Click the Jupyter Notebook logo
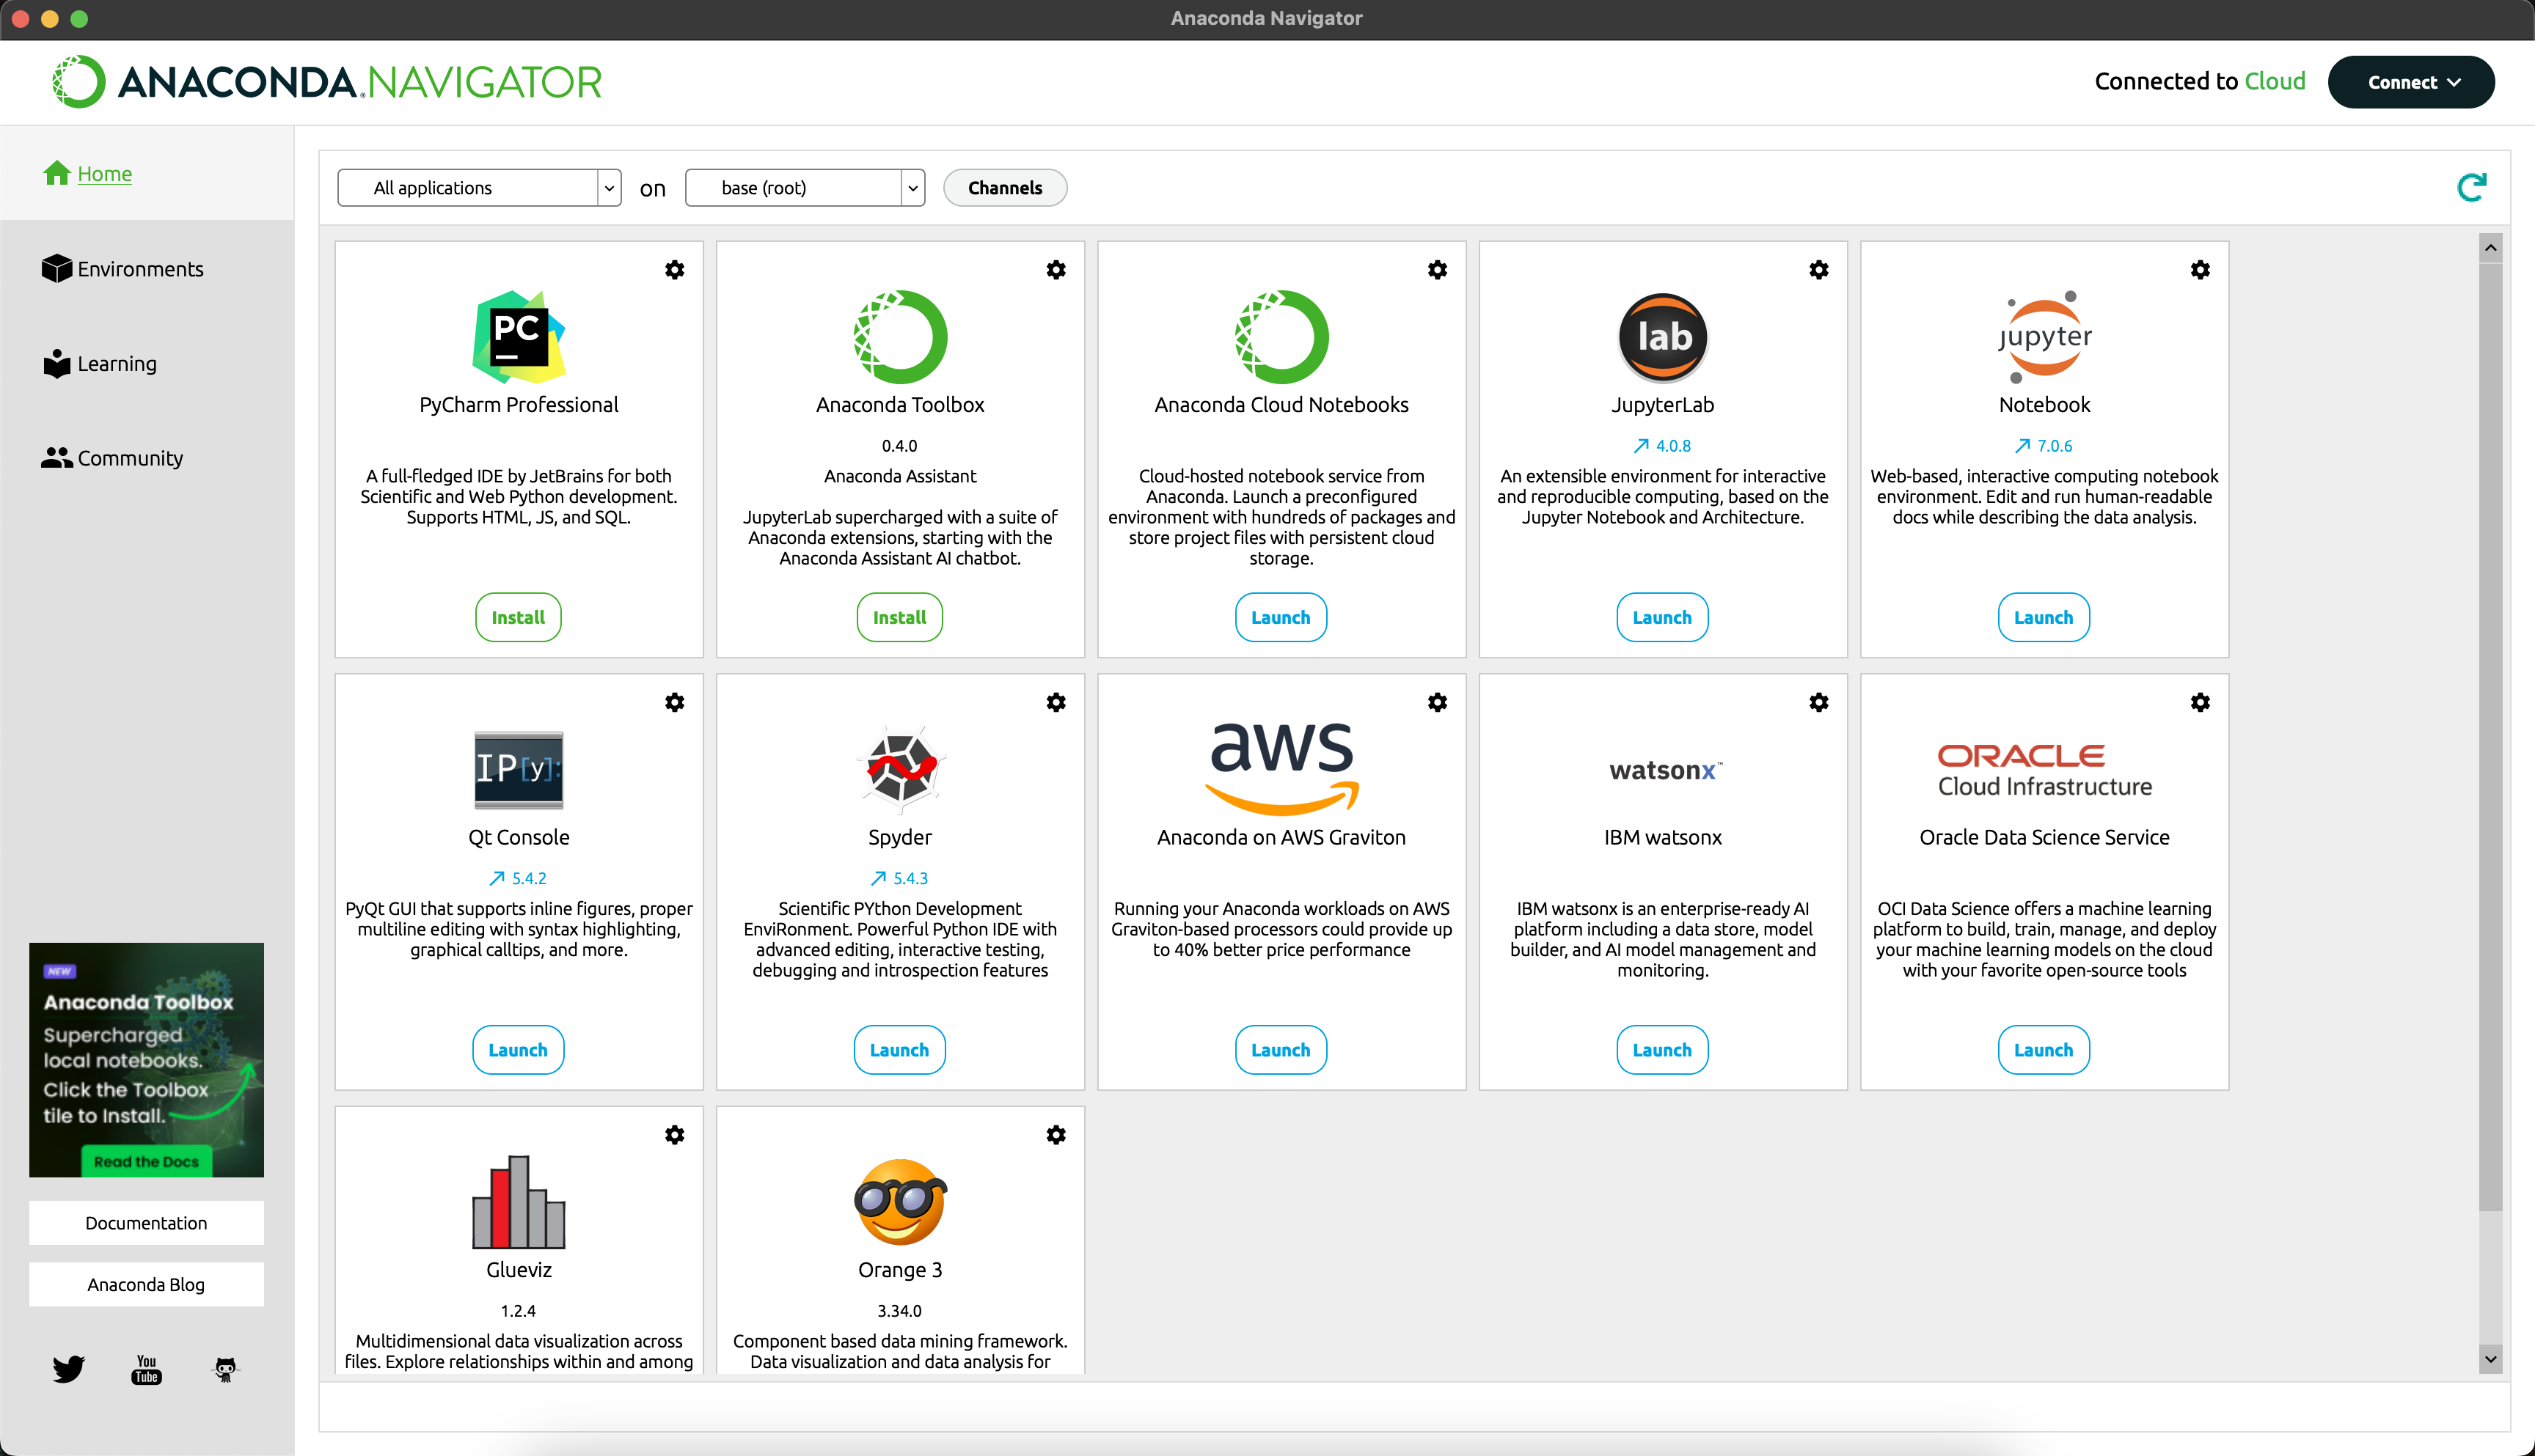This screenshot has width=2535, height=1456. [2044, 337]
